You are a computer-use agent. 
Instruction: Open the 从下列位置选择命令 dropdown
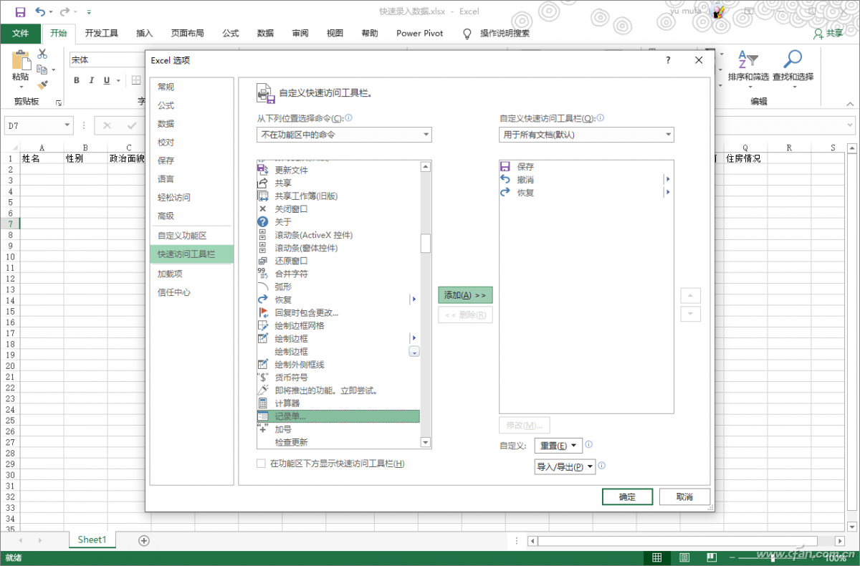click(x=344, y=135)
